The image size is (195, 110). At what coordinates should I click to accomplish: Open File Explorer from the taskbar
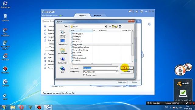click(13, 107)
